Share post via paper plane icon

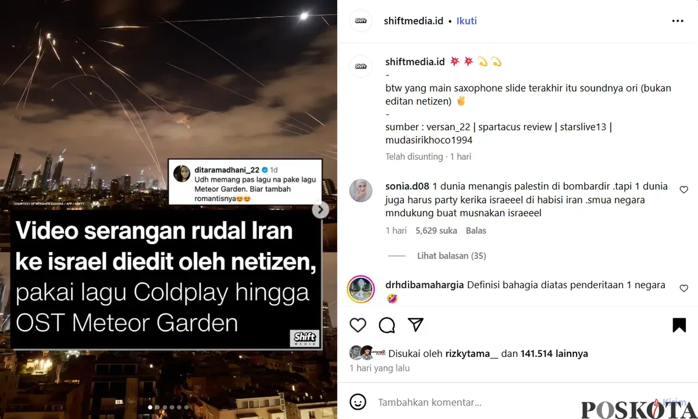415,324
